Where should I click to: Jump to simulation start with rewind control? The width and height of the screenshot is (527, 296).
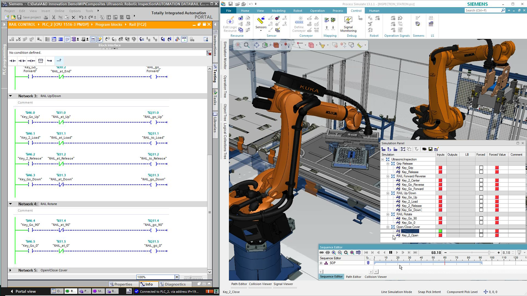366,252
